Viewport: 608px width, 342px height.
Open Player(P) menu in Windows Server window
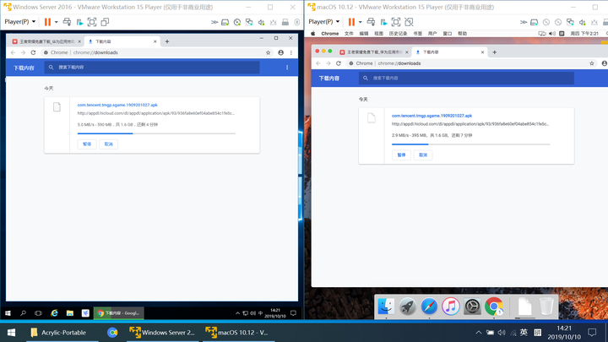(19, 21)
